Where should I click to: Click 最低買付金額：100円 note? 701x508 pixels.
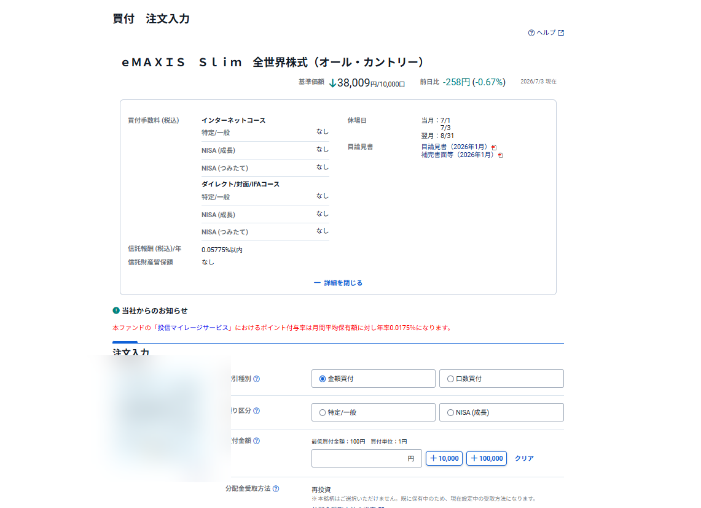(338, 442)
